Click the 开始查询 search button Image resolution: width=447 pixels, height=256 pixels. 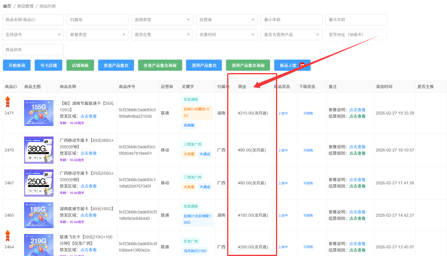(x=16, y=65)
